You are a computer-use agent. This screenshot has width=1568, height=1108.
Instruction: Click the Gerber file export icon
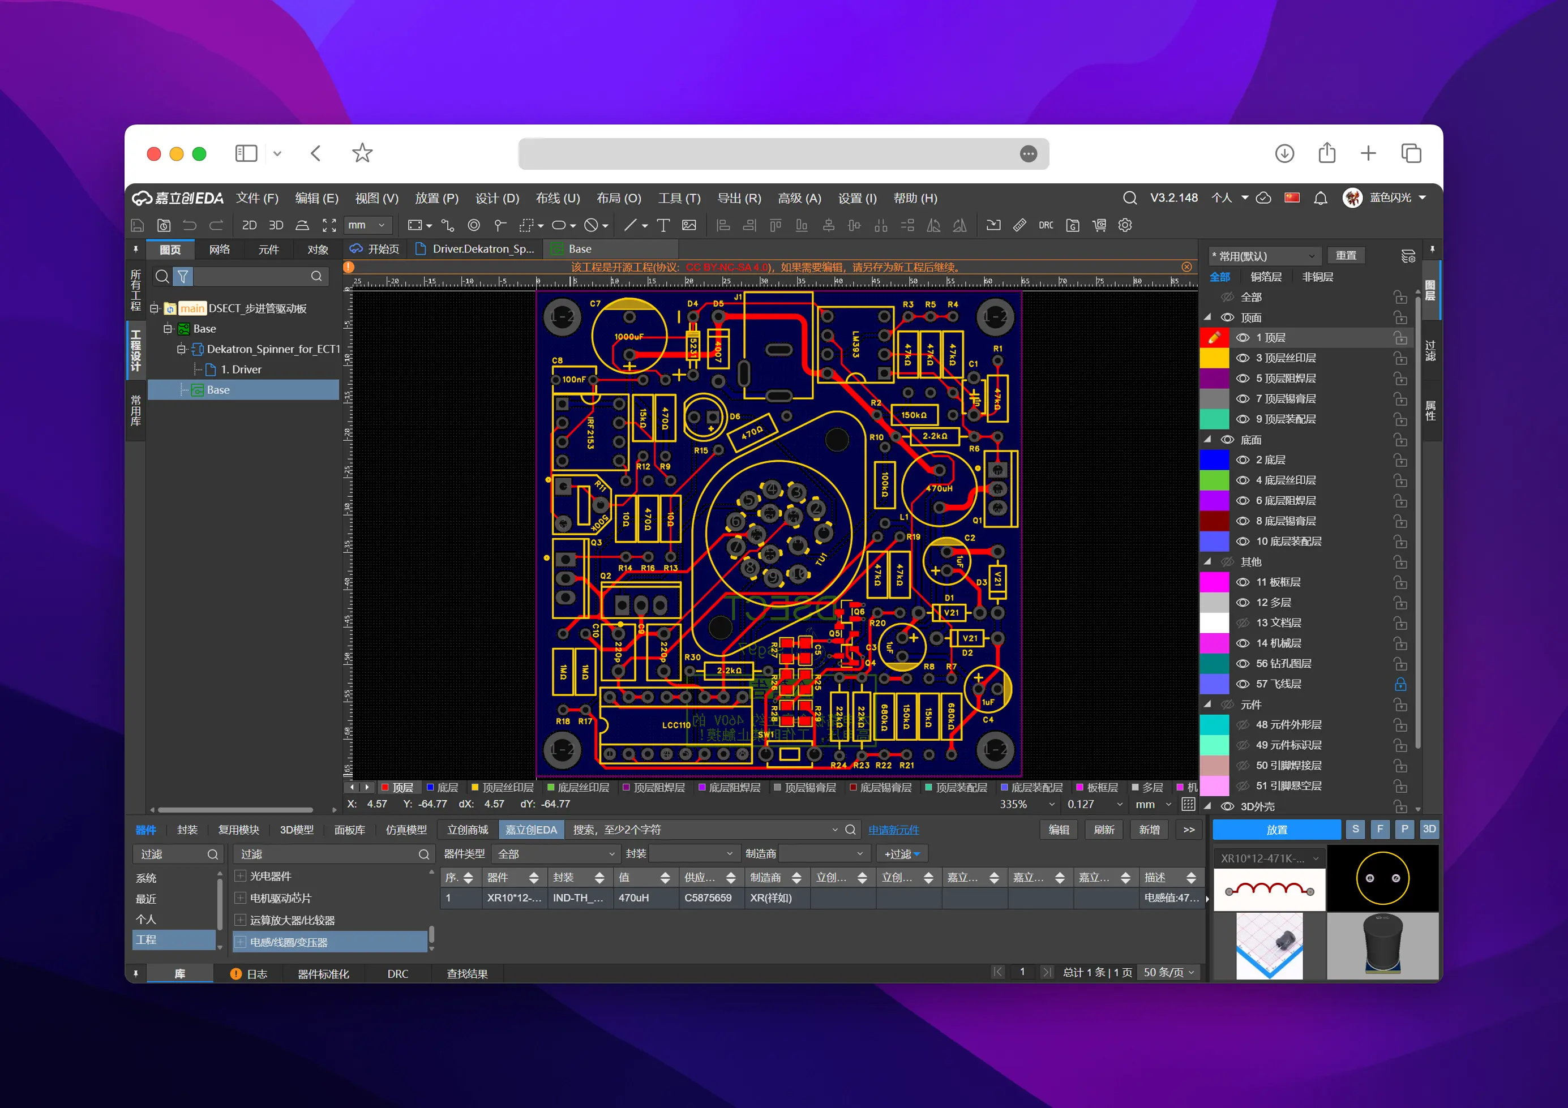[x=1072, y=225]
